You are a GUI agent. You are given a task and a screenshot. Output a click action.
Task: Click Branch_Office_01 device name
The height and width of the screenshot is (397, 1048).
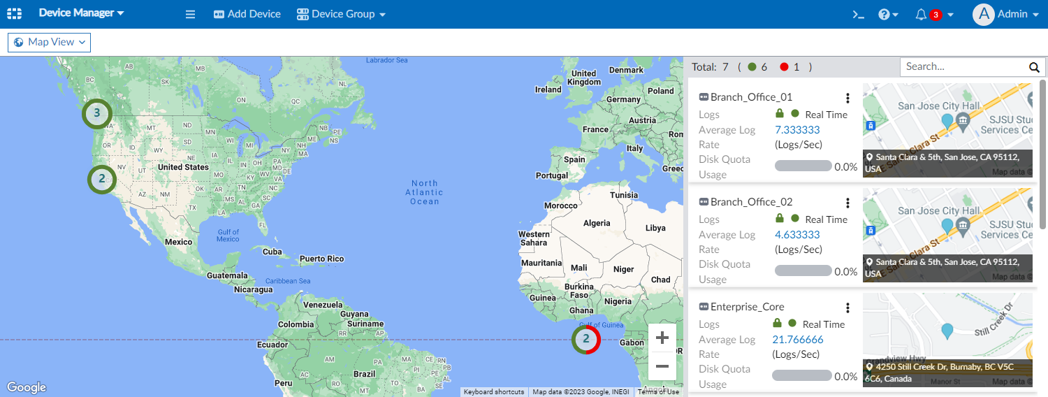[751, 97]
